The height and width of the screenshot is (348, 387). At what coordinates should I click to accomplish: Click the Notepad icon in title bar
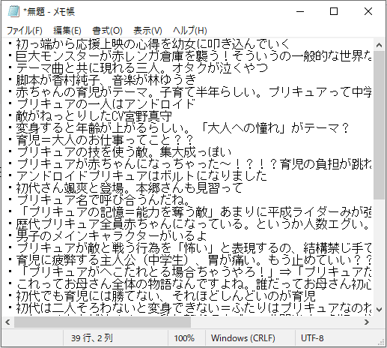point(13,11)
